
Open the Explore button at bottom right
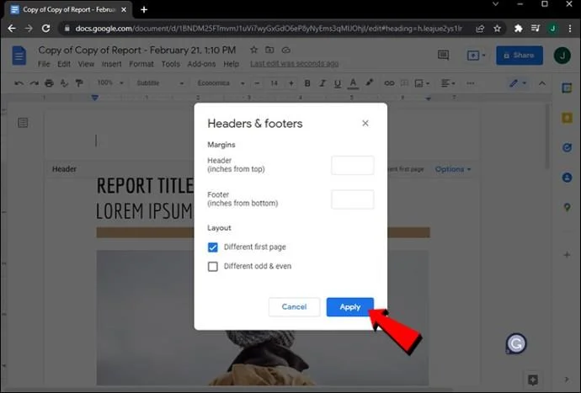click(x=533, y=380)
